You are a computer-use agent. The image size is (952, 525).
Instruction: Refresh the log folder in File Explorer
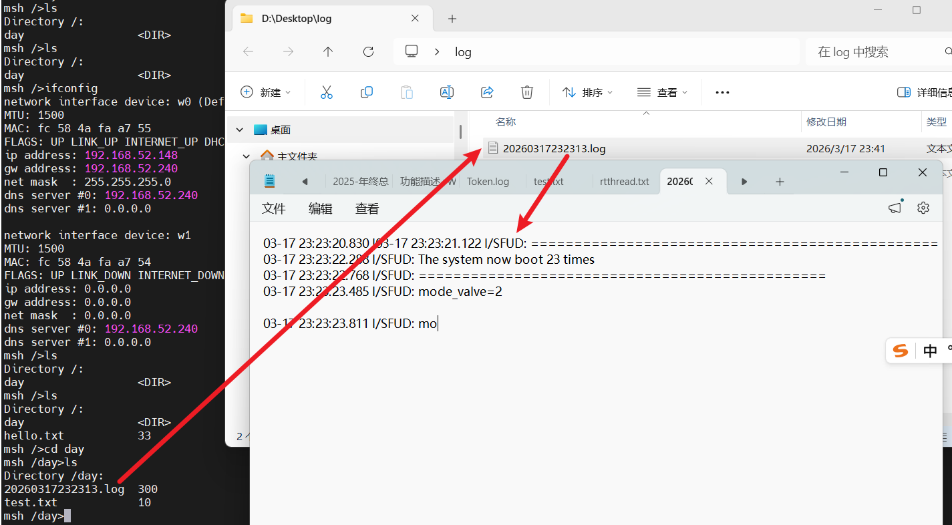click(368, 51)
